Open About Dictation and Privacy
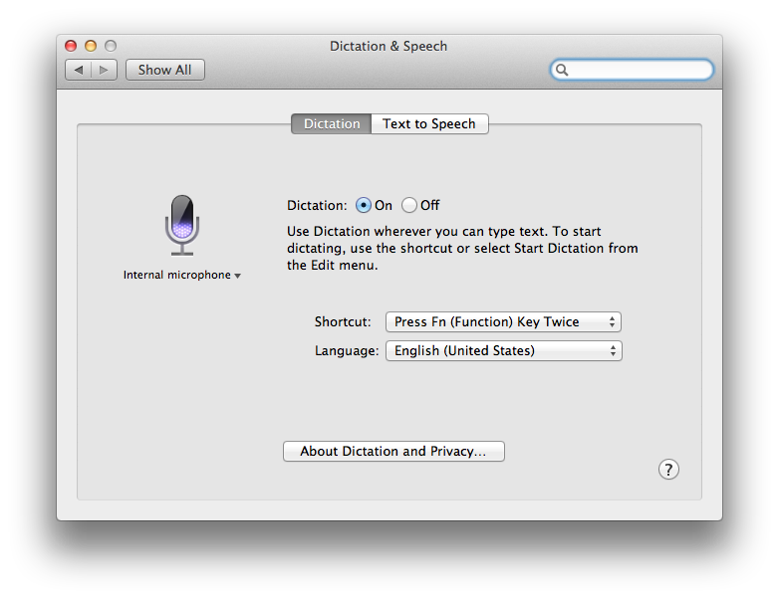Viewport: 779px width, 599px height. [x=393, y=451]
